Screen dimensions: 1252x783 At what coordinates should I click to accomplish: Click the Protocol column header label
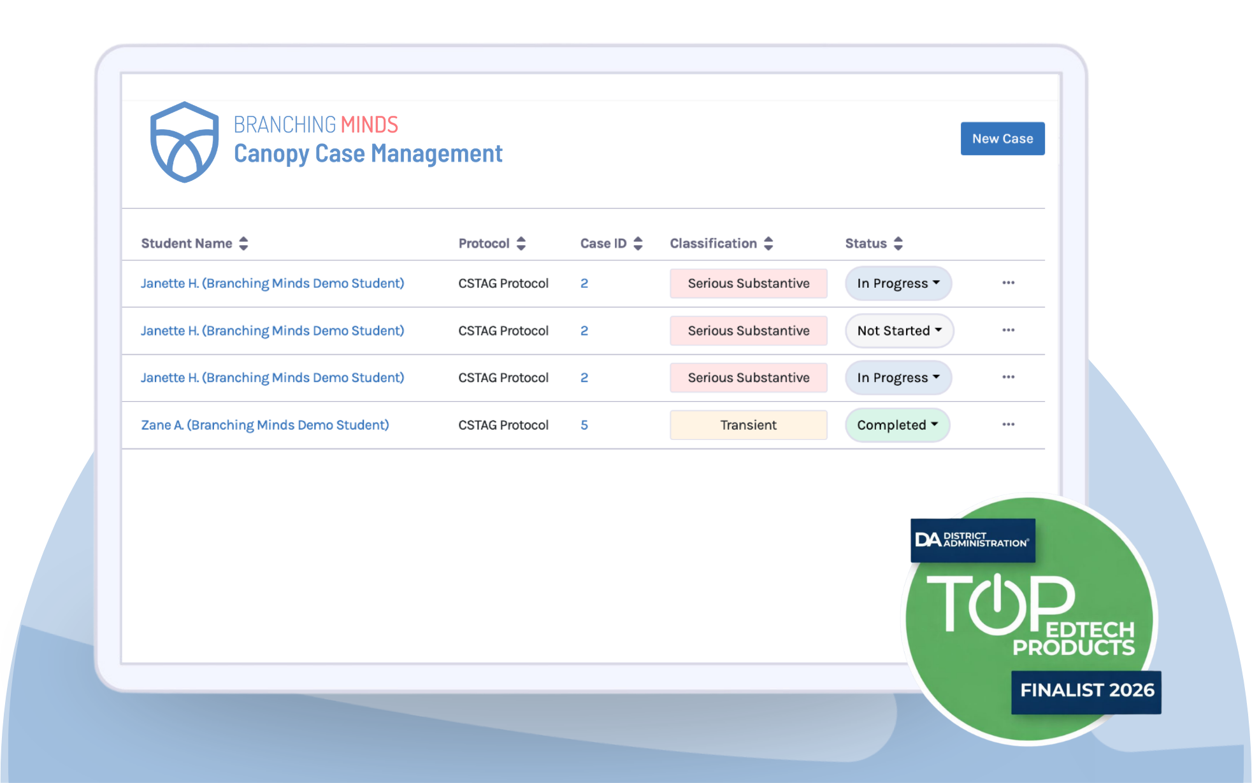tap(484, 243)
